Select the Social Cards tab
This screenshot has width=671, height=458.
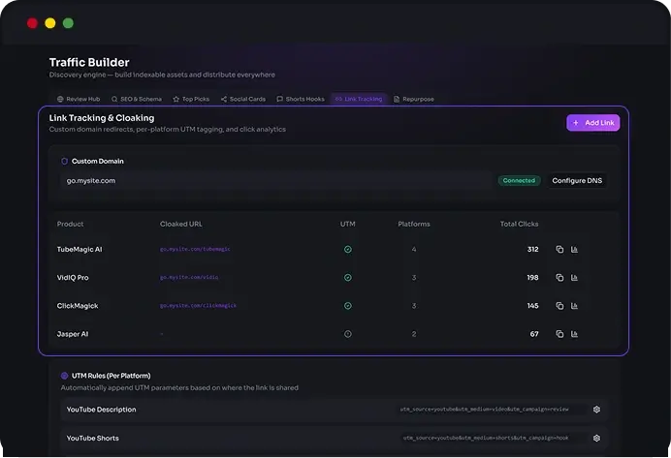point(243,99)
